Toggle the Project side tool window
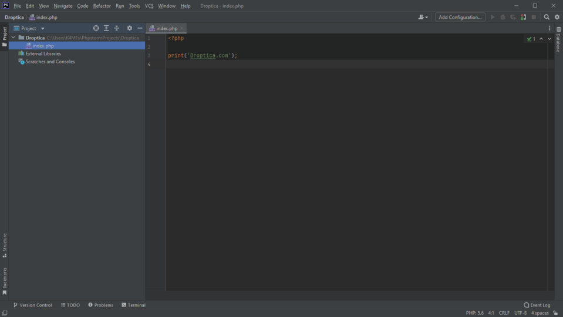The image size is (563, 317). coord(4,36)
